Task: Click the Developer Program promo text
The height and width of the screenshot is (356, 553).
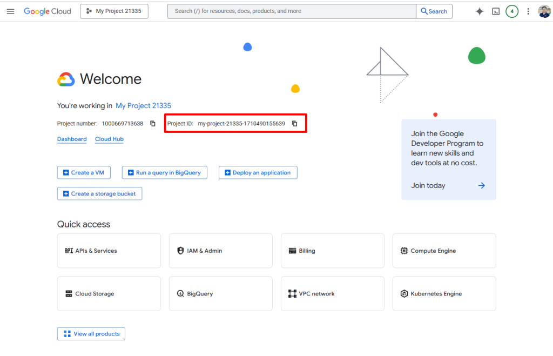Action: pyautogui.click(x=447, y=148)
